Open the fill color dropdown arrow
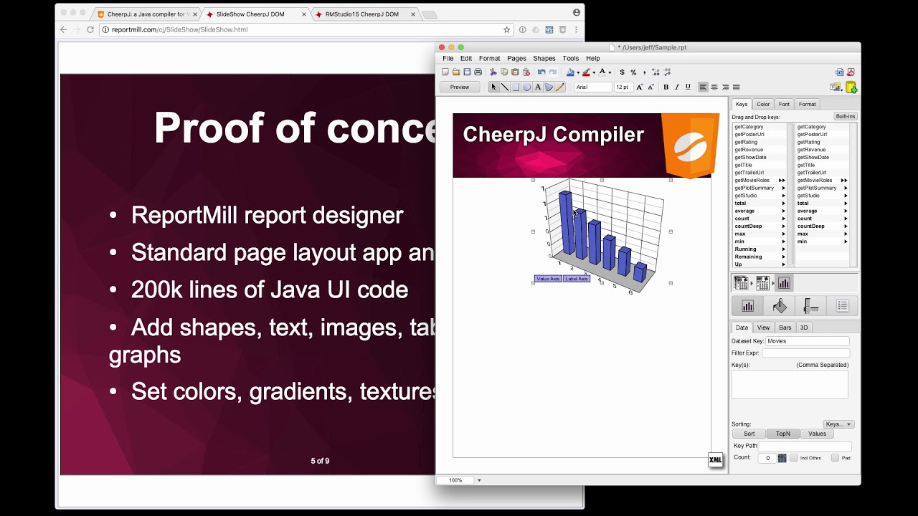Image resolution: width=918 pixels, height=516 pixels. 578,73
